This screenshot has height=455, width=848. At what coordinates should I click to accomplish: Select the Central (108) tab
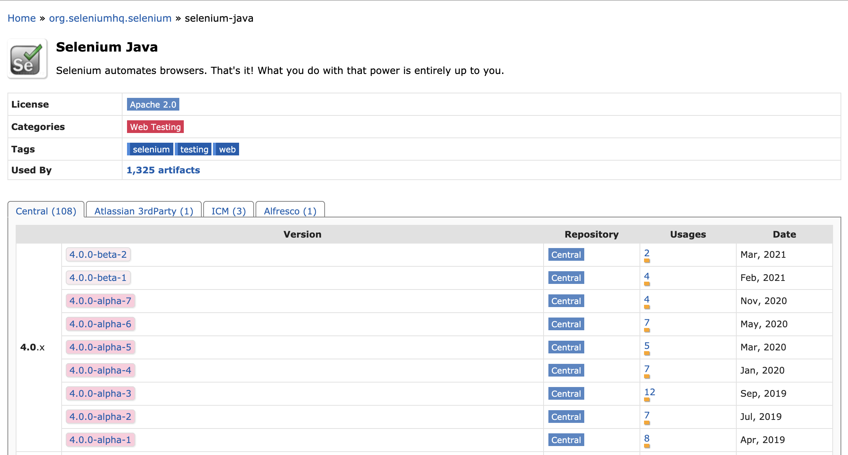click(x=46, y=211)
